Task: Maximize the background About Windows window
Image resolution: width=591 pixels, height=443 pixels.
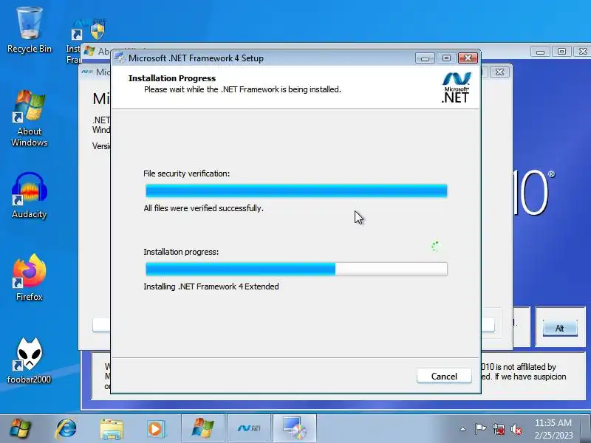Action: (561, 51)
